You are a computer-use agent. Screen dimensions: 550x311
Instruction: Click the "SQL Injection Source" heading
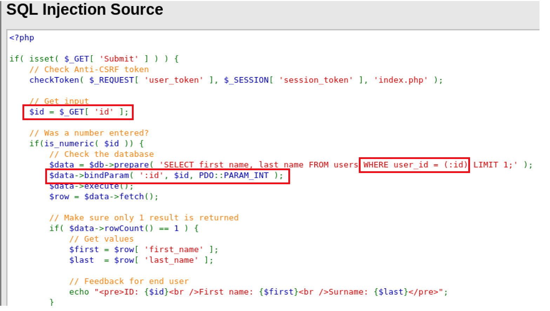(85, 9)
